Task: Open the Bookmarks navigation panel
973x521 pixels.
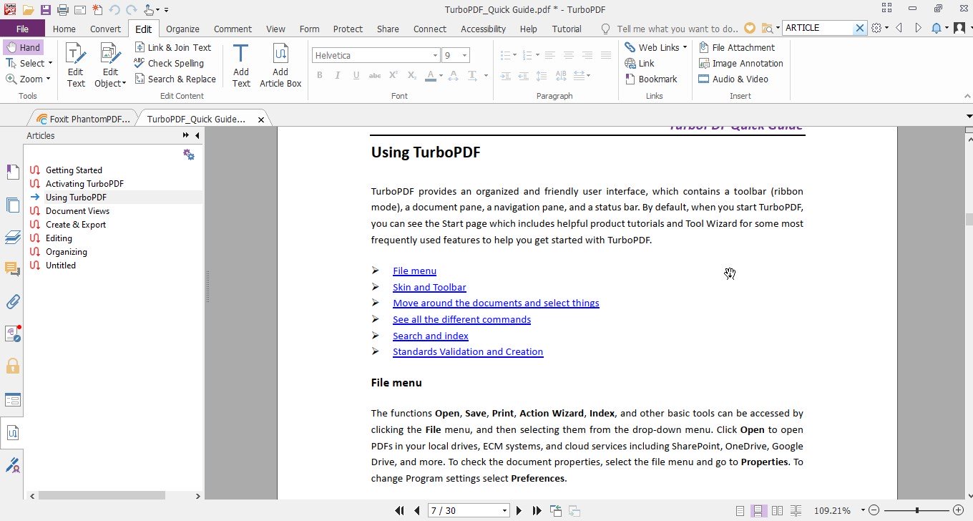Action: (x=12, y=172)
